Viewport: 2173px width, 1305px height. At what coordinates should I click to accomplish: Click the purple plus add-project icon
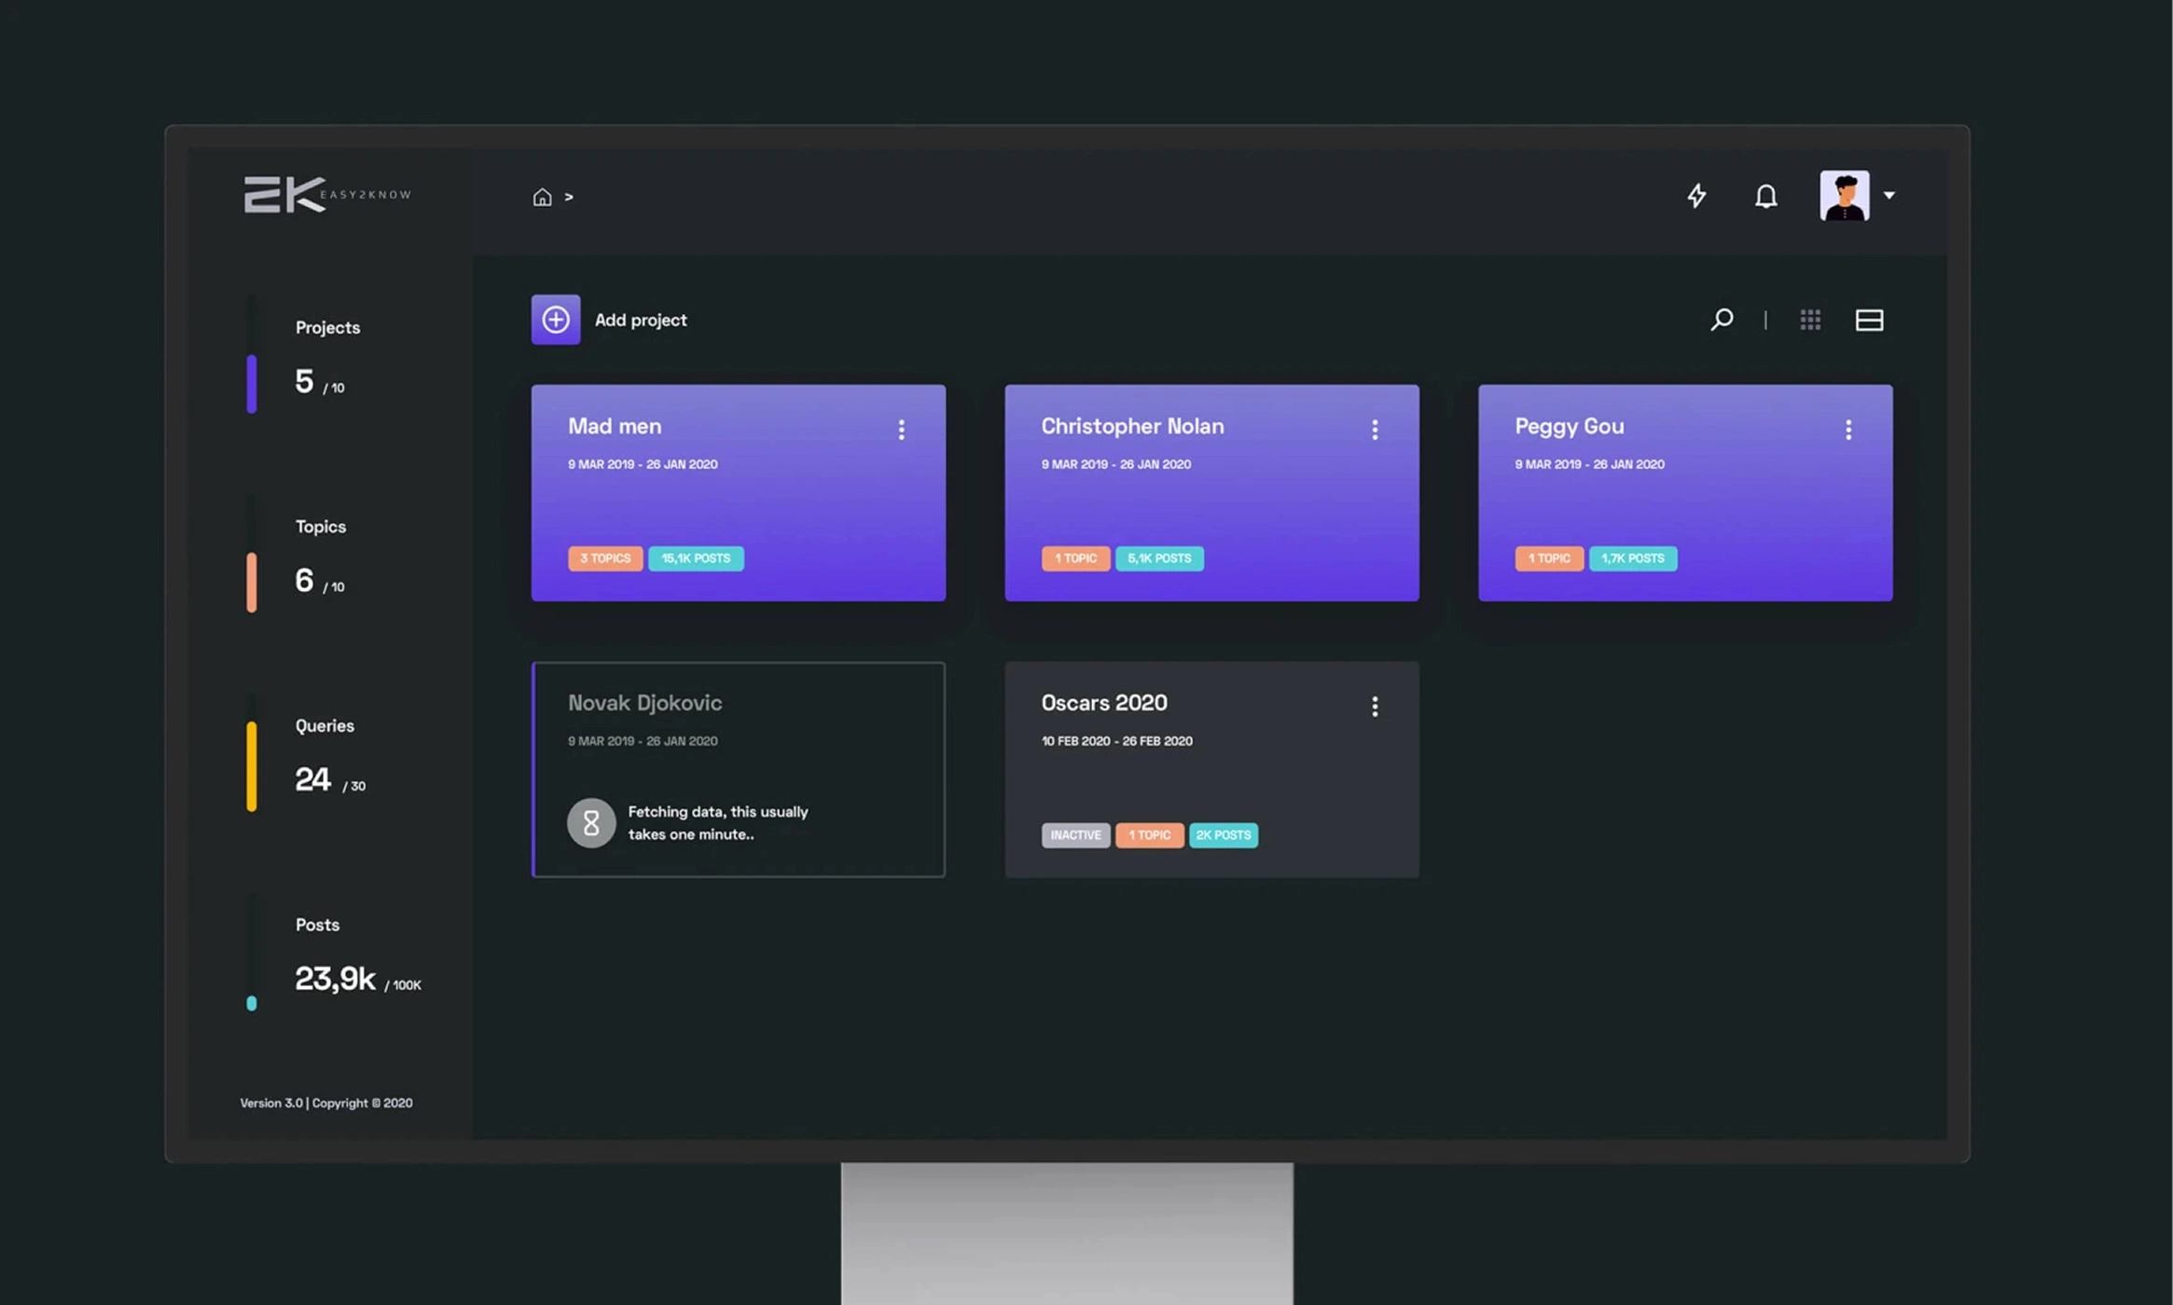click(556, 320)
